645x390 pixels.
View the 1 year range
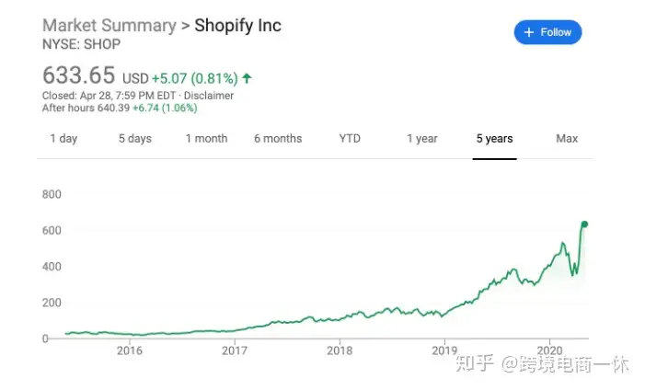(x=422, y=139)
